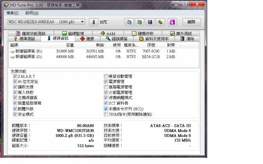Click the copy info to clipboard icon
This screenshot has height=164, width=263.
(x=129, y=22)
